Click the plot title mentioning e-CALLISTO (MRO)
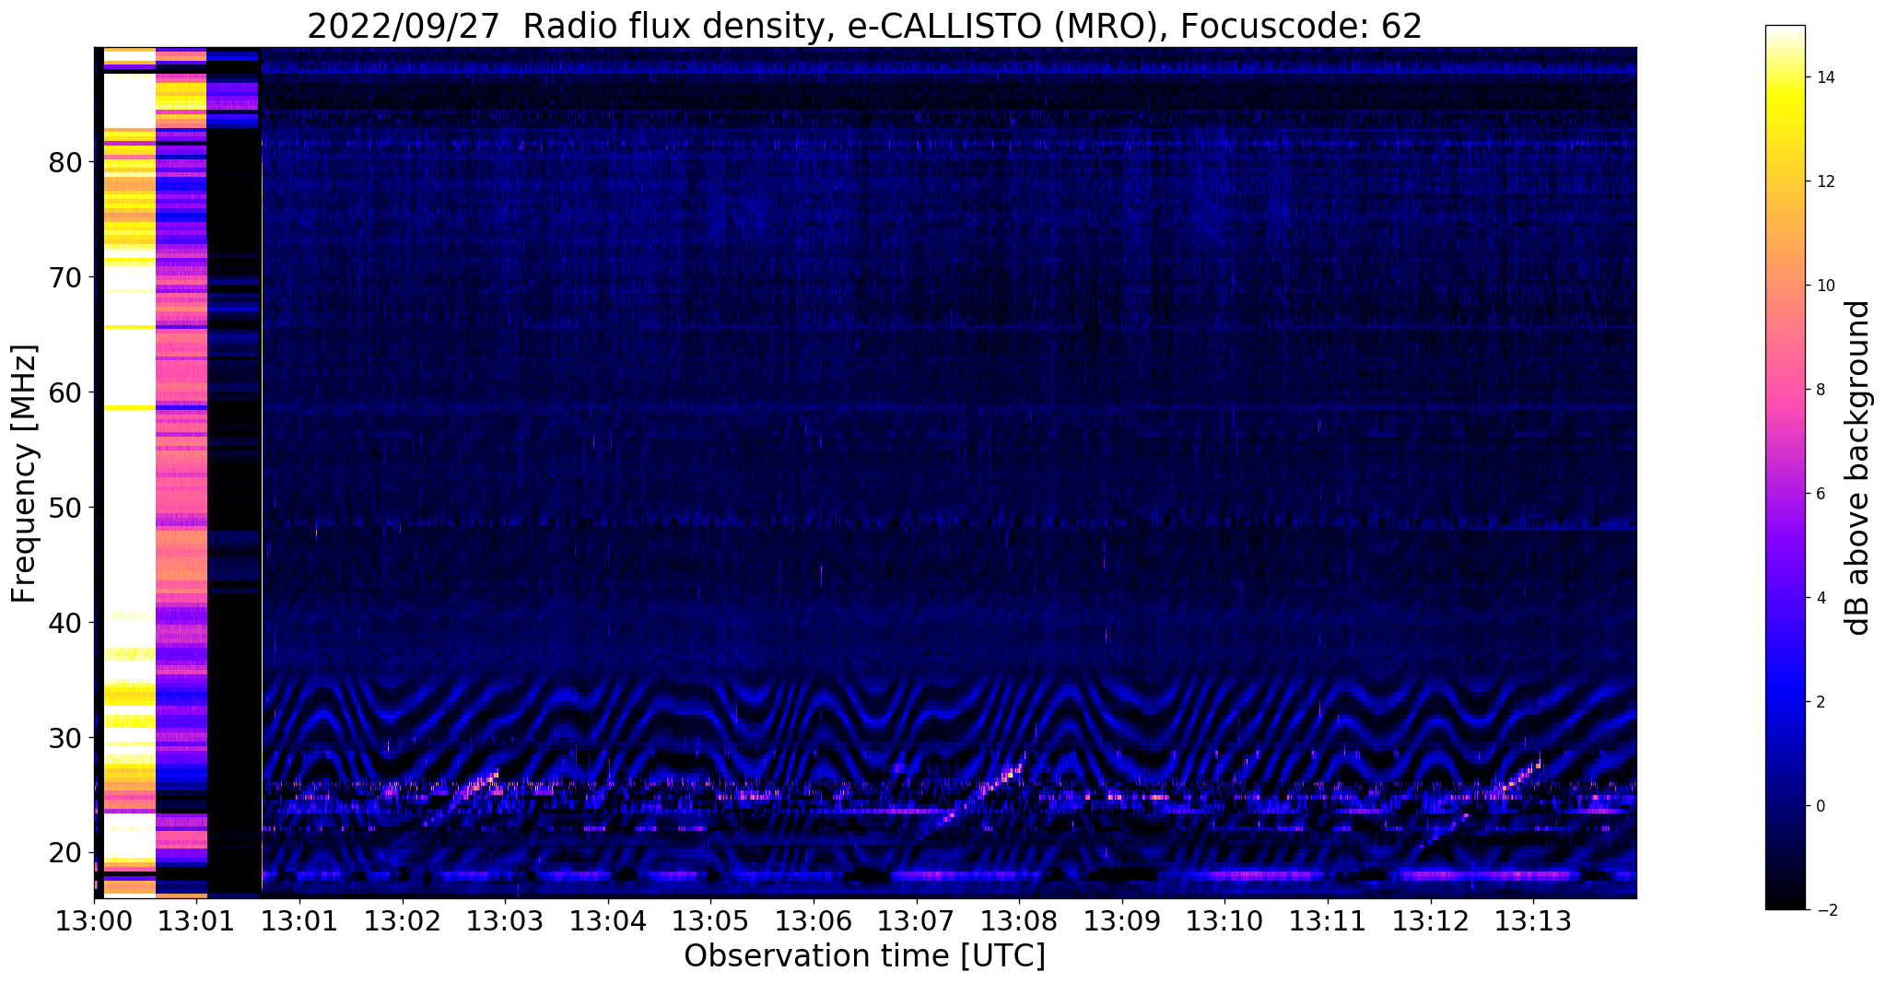 pyautogui.click(x=864, y=27)
